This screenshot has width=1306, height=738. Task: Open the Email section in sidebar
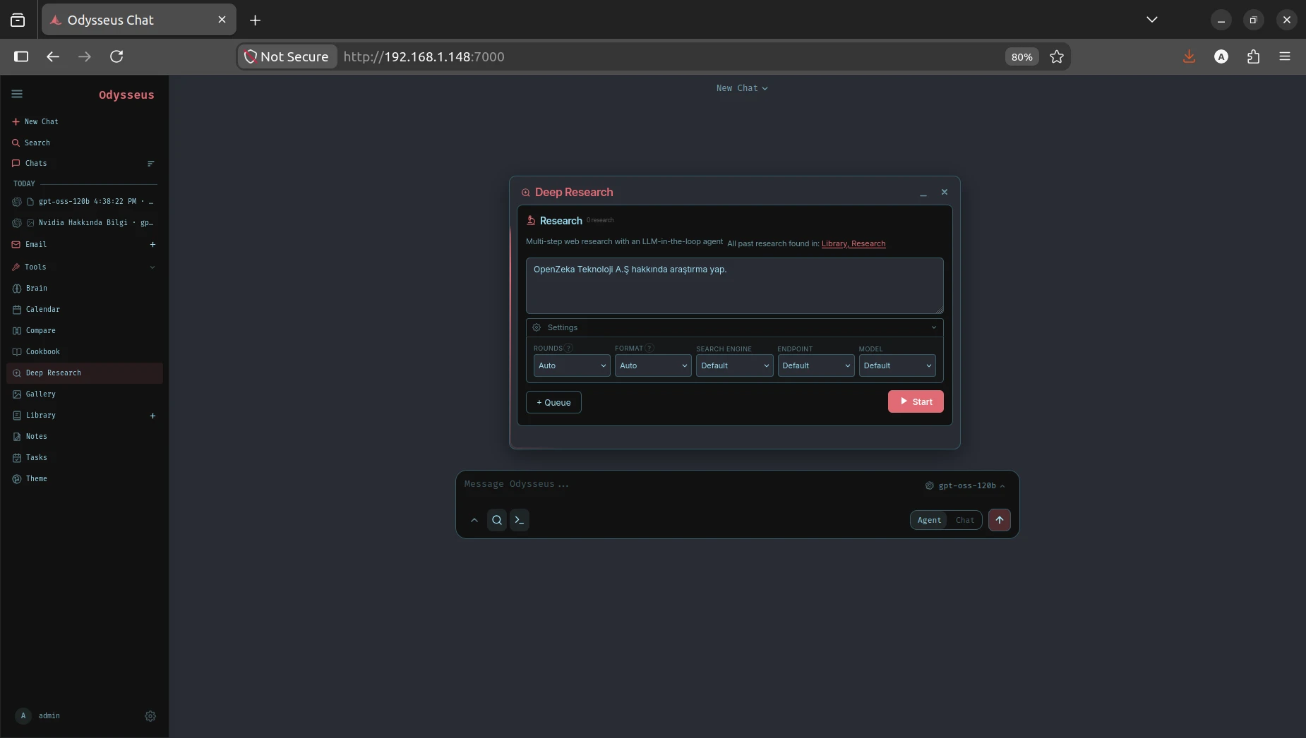click(x=36, y=245)
